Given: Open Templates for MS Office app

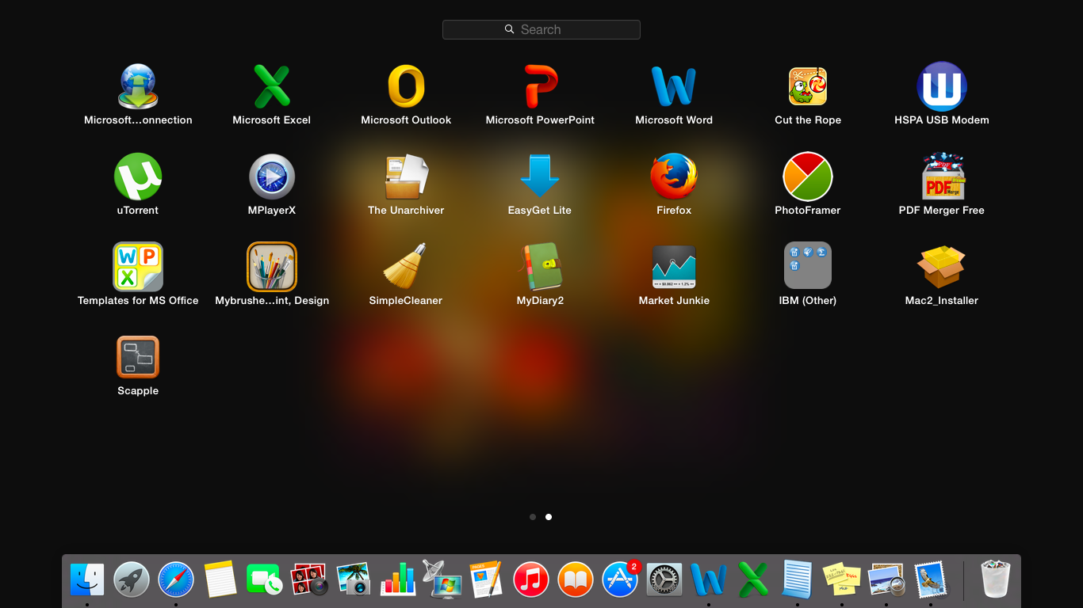Looking at the screenshot, I should coord(138,267).
